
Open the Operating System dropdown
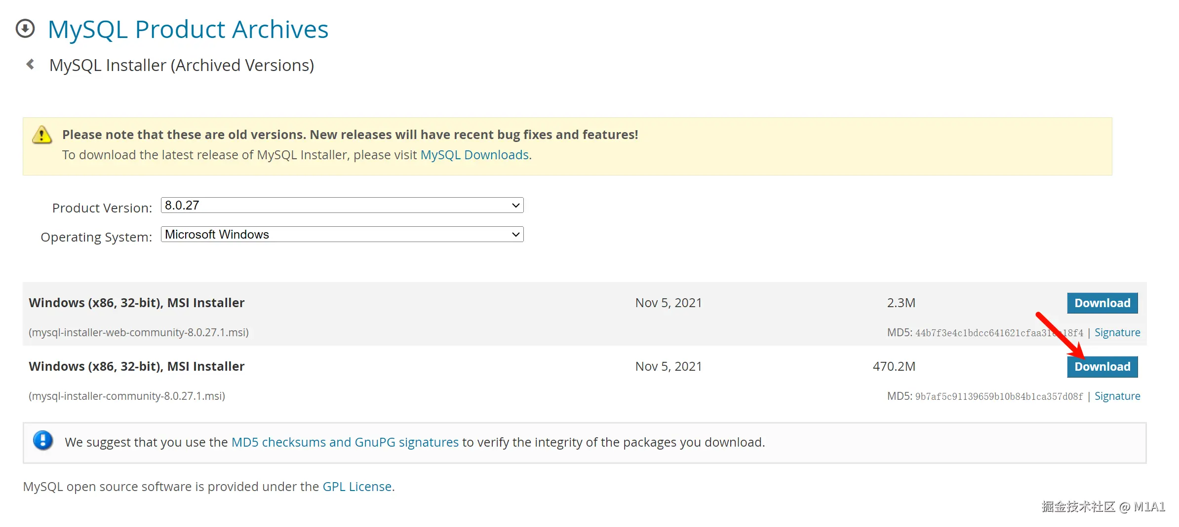(x=342, y=235)
